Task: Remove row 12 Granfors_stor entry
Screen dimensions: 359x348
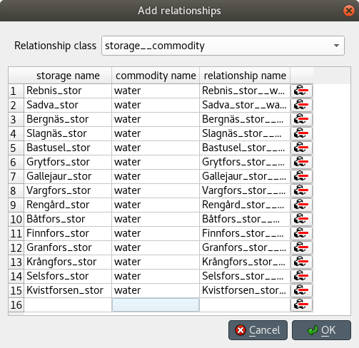Action: [x=301, y=247]
